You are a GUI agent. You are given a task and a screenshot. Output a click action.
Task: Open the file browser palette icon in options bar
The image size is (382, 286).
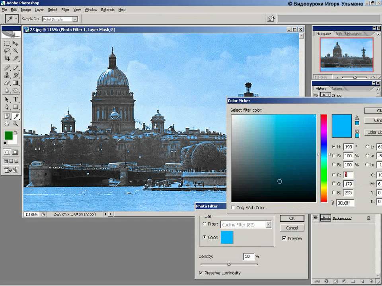pos(271,19)
